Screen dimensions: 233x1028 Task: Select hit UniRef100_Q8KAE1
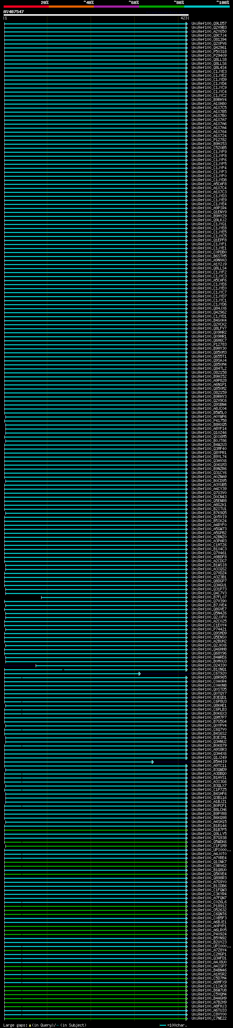(x=209, y=706)
